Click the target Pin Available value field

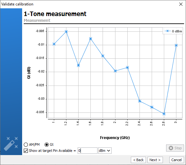(88, 151)
